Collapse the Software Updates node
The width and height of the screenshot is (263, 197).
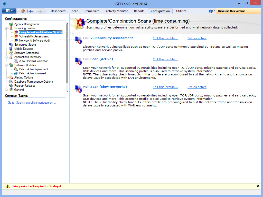(x=6, y=65)
